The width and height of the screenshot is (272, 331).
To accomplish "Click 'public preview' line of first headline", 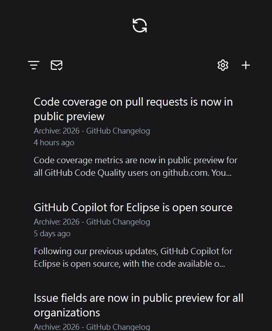I will 69,116.
